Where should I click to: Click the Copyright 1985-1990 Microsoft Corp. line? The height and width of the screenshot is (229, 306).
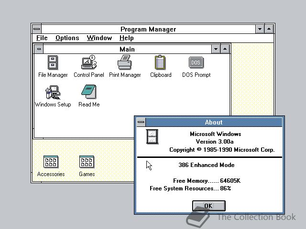pyautogui.click(x=222, y=149)
